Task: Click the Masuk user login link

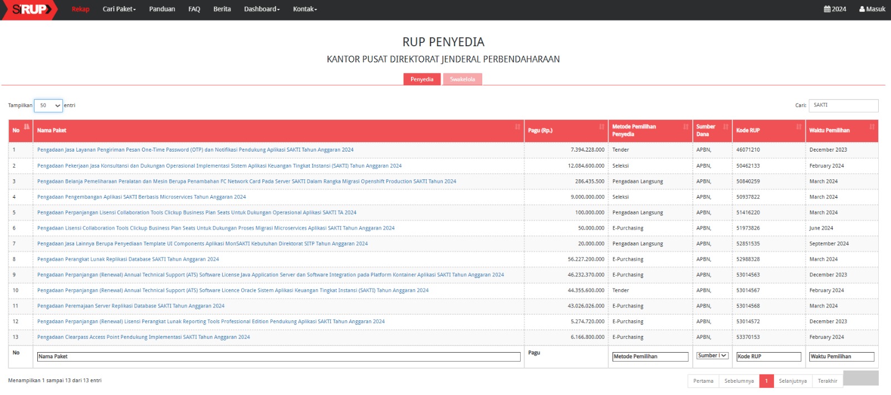Action: point(872,9)
